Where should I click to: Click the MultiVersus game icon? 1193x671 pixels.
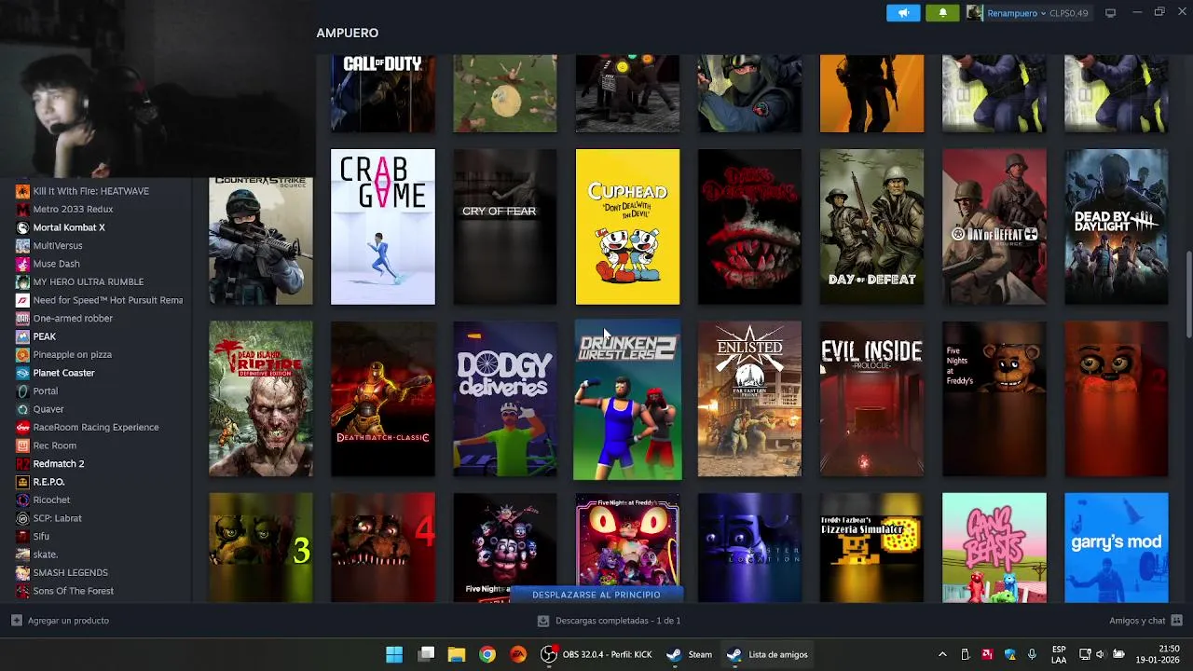(x=22, y=245)
